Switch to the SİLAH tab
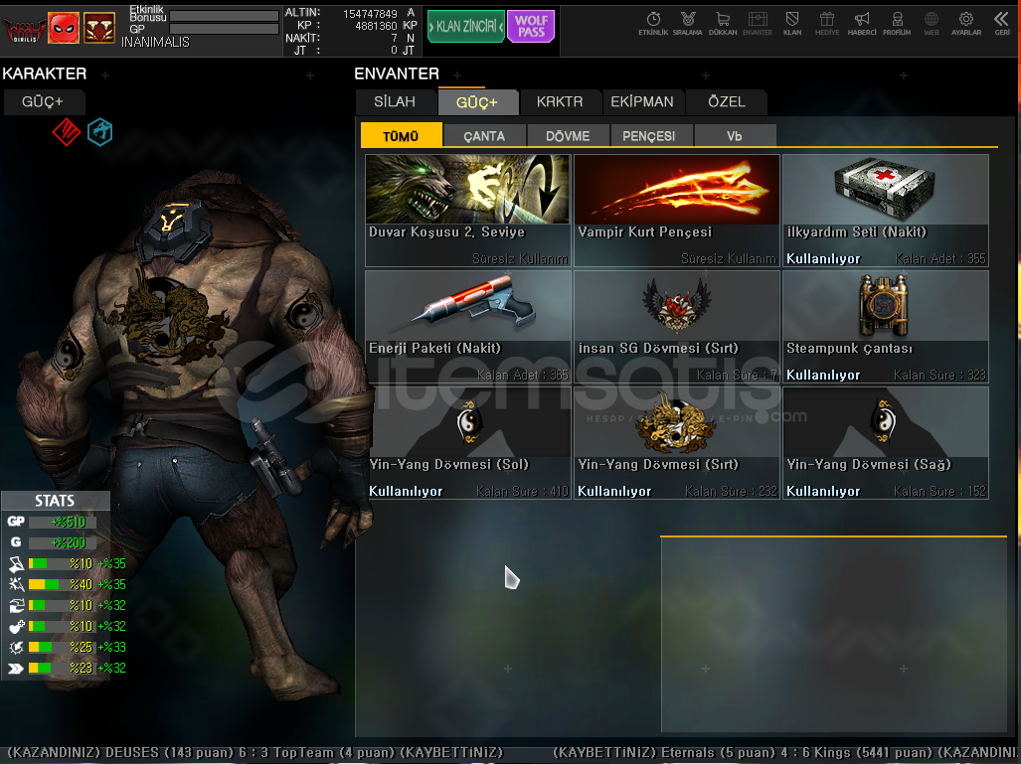Viewport: 1021px width, 764px height. tap(395, 102)
